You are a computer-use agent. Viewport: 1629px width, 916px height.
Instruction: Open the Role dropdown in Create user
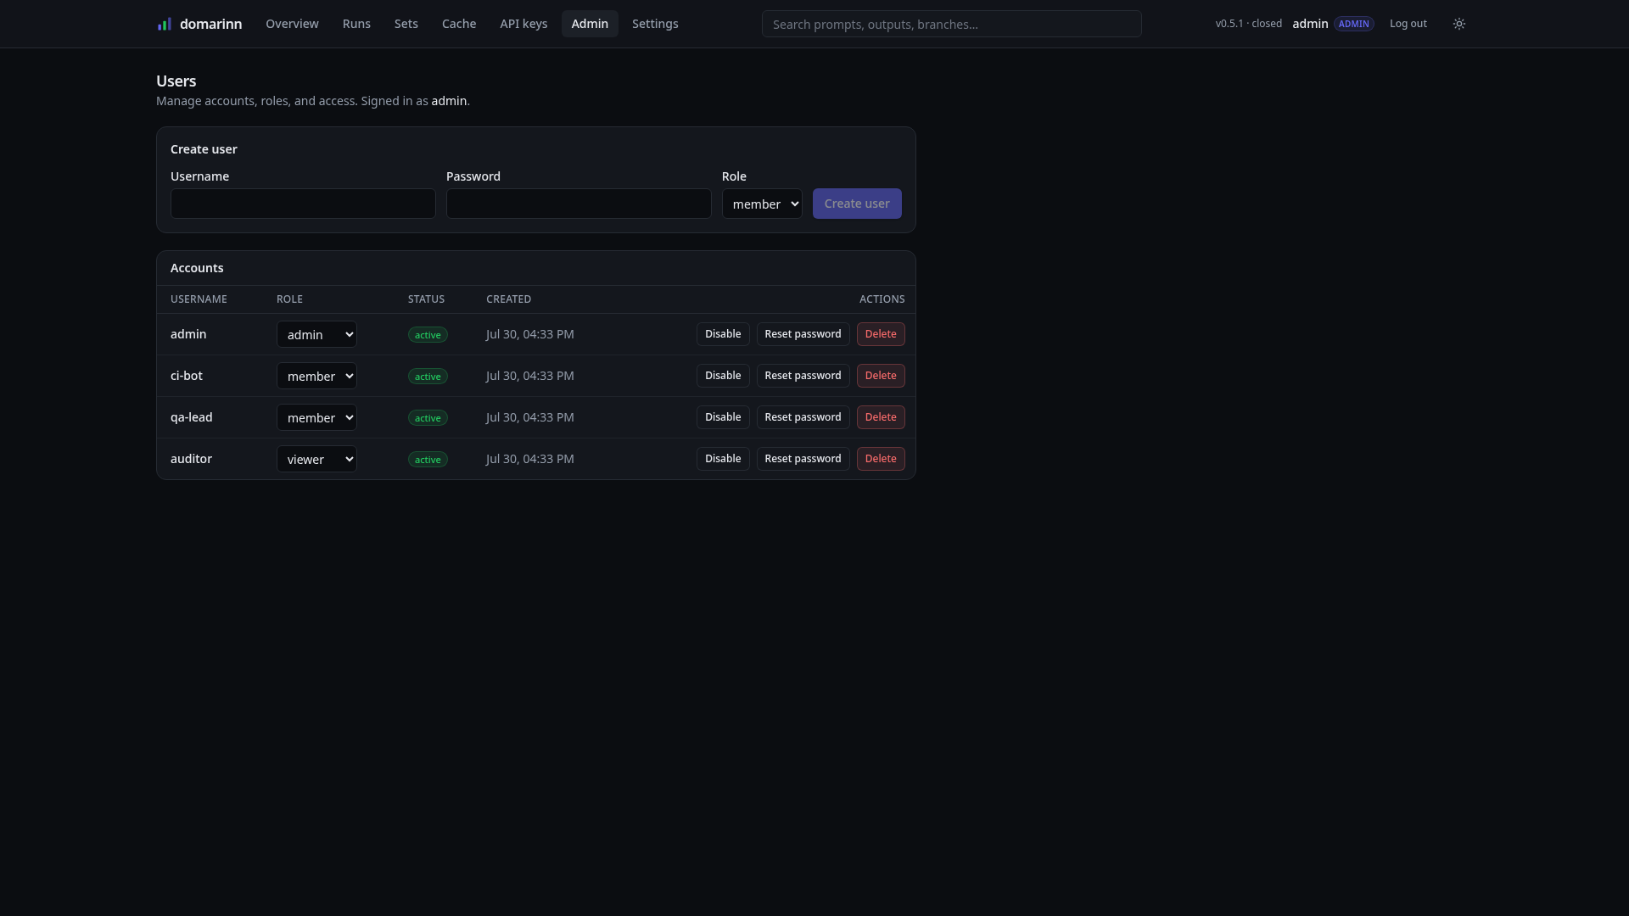(x=762, y=204)
